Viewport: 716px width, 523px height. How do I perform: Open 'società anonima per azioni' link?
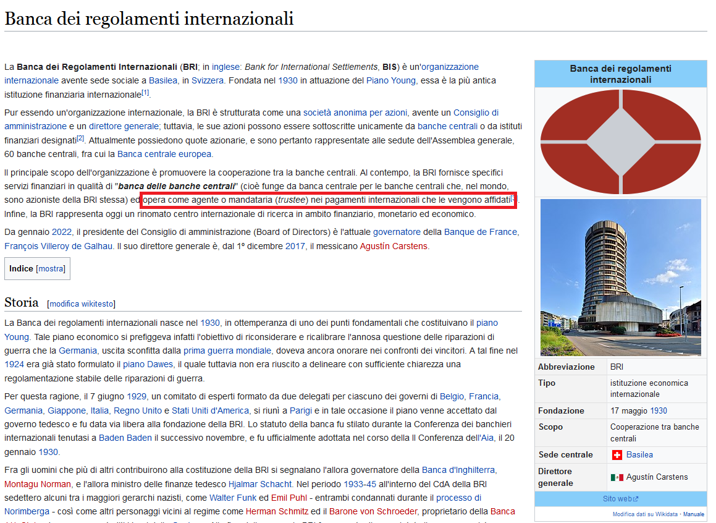pos(355,113)
